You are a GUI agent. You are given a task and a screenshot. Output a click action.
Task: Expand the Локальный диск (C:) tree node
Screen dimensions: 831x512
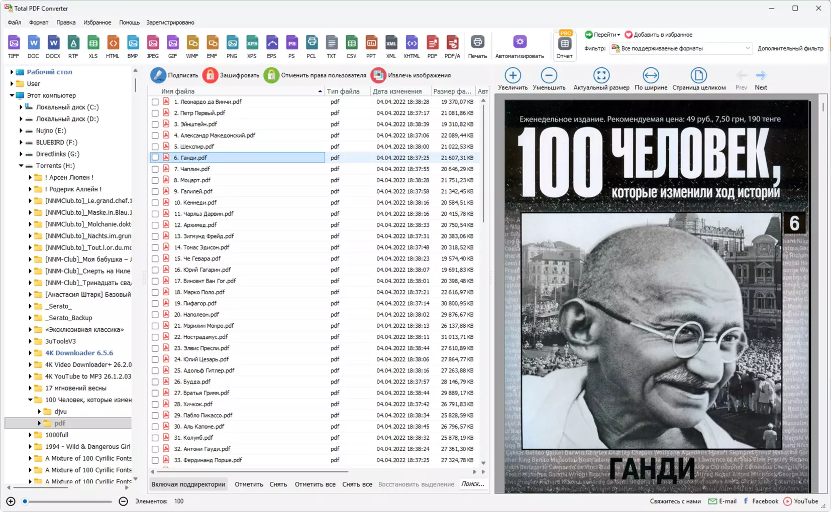pyautogui.click(x=21, y=107)
